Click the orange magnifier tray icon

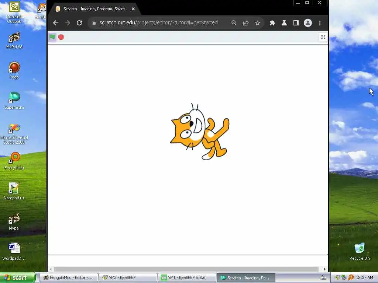[351, 277]
